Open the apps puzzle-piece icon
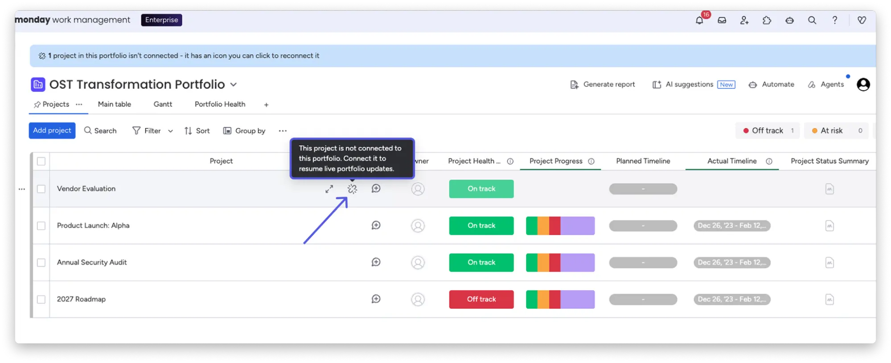The image size is (891, 363). [767, 20]
